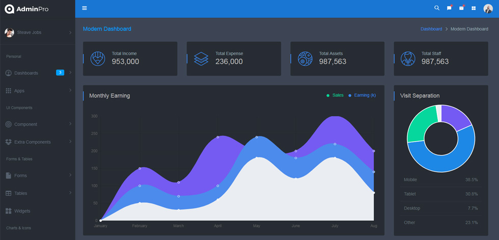The height and width of the screenshot is (240, 499).
Task: Open the Component menu item
Action: (x=38, y=124)
